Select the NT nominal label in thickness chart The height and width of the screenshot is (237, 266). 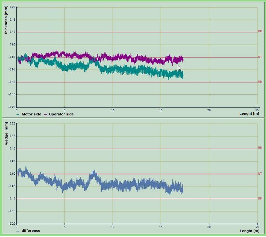coord(260,57)
